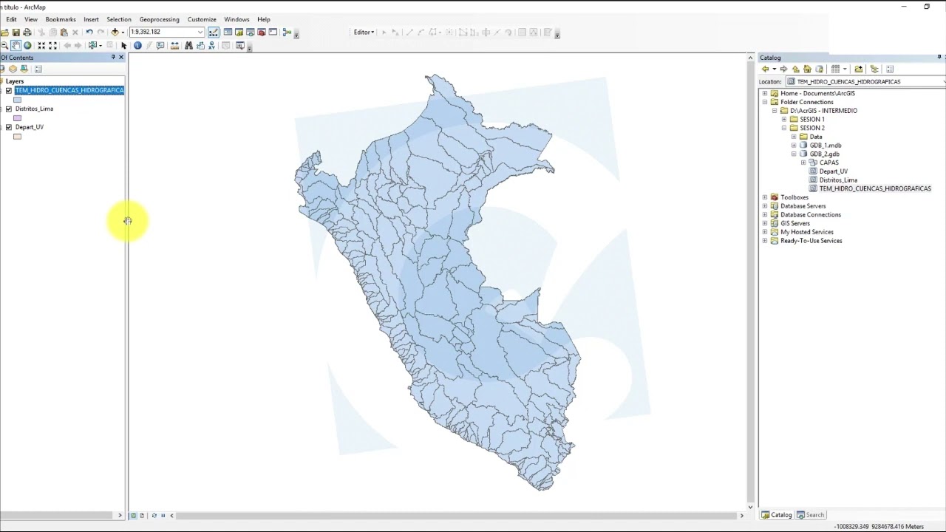Image resolution: width=946 pixels, height=532 pixels.
Task: Activate the Measure tool
Action: pyautogui.click(x=174, y=45)
